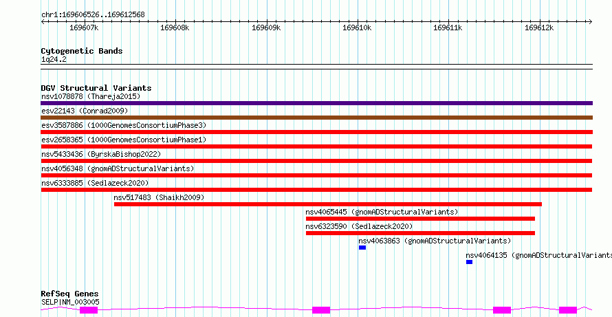Click the small blue nsv4064135 variant block

point(469,262)
